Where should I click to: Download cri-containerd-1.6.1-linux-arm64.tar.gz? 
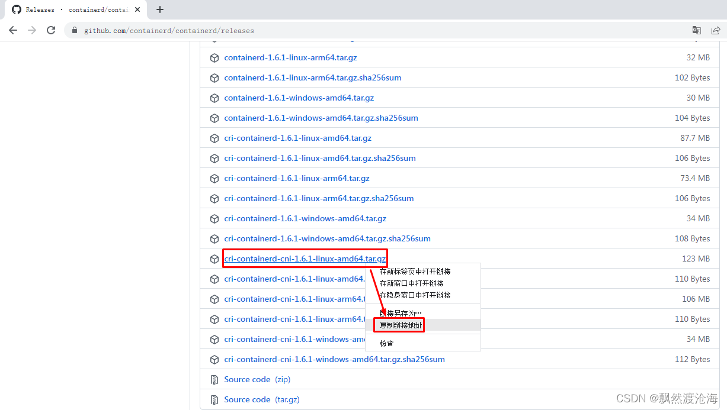297,179
